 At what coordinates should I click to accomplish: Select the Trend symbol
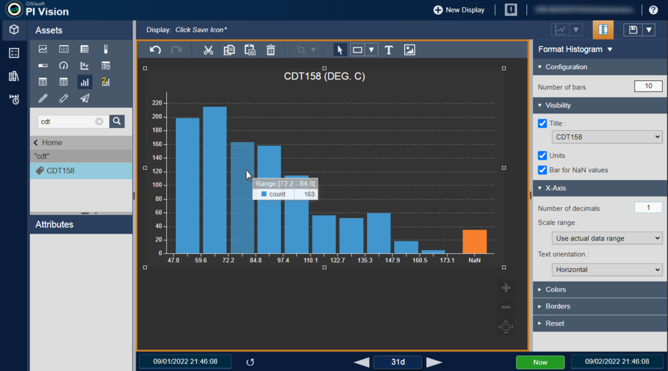[43, 49]
